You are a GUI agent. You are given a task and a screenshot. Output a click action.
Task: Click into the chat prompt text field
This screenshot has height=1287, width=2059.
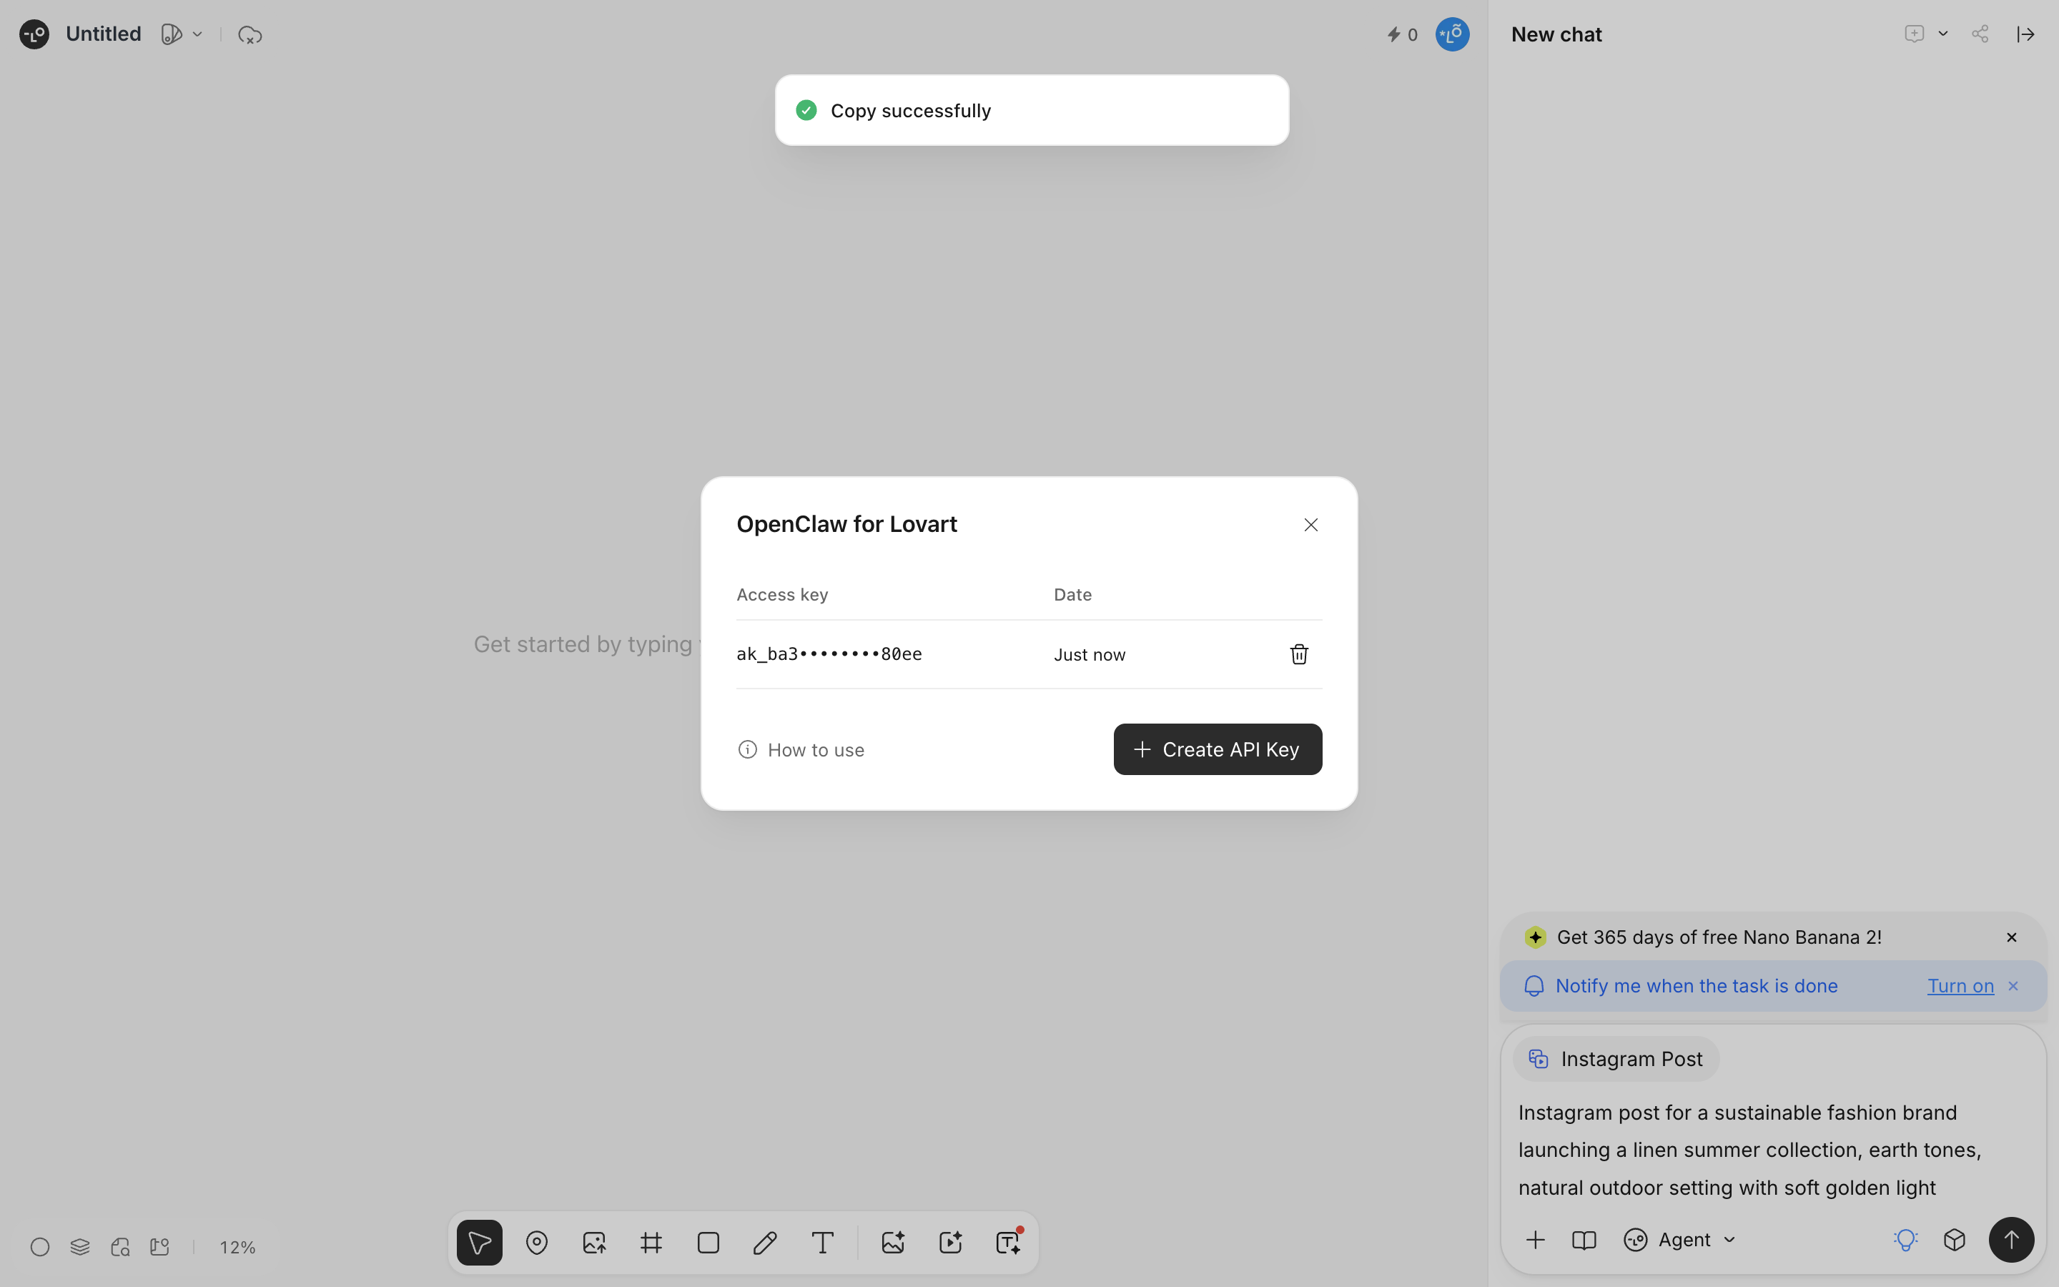tap(1772, 1150)
